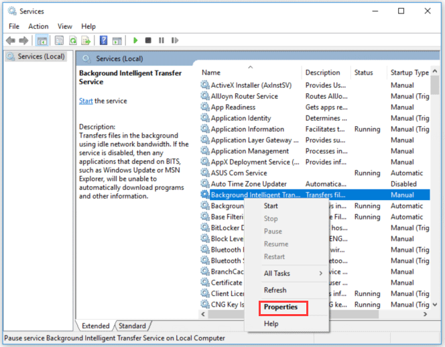Click the Forward arrow toolbar icon
445x347 pixels.
[x=23, y=41]
